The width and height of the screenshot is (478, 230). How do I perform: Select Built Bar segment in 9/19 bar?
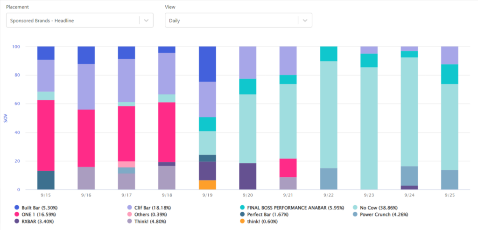pos(207,64)
